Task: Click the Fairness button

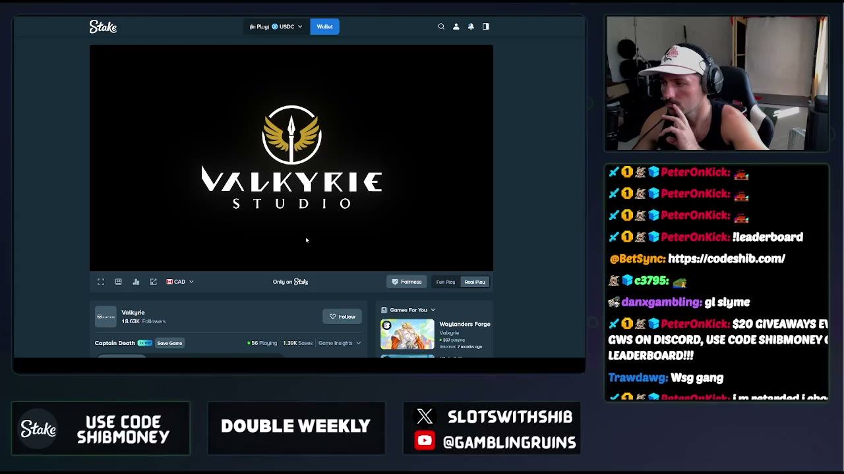Action: (407, 282)
